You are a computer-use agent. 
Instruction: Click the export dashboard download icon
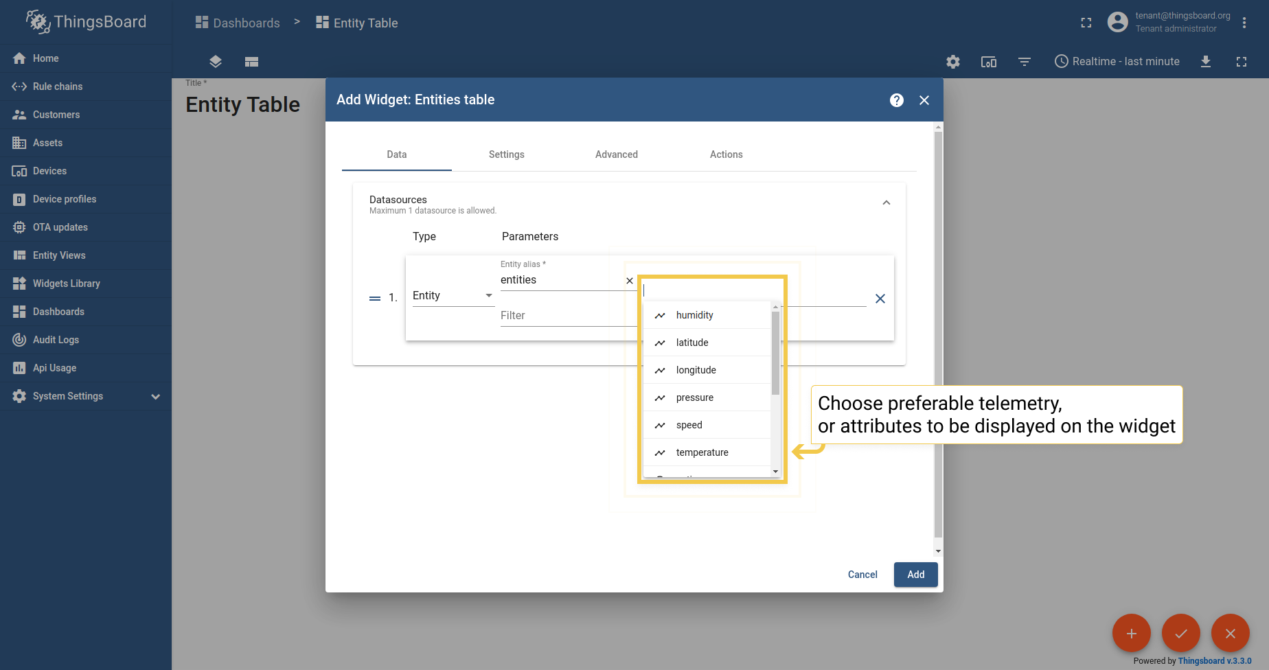pos(1205,62)
